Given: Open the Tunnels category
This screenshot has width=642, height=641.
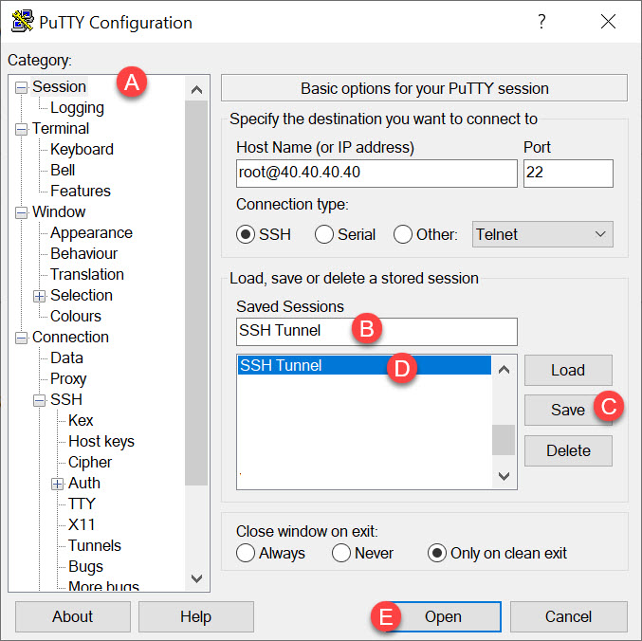Looking at the screenshot, I should (95, 546).
